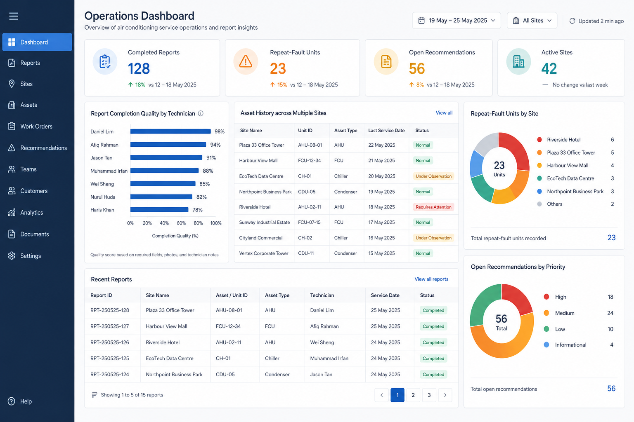
Task: Click the Repeat-Fault Units donut chart center
Action: pyautogui.click(x=499, y=168)
